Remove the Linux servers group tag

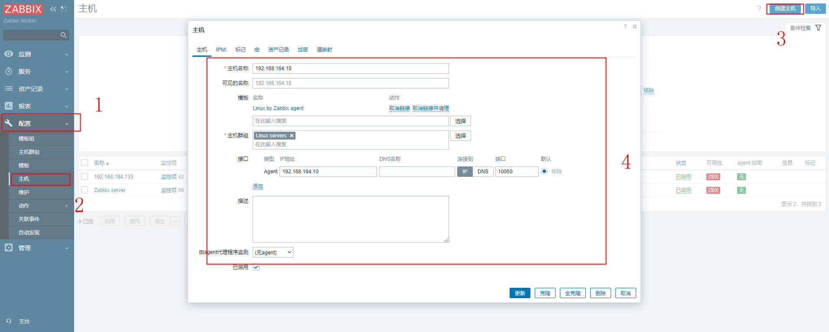[292, 136]
